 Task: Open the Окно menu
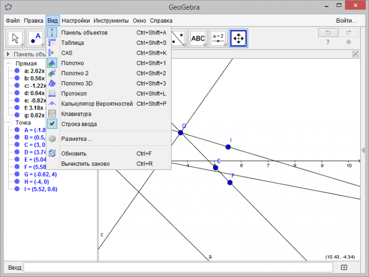(139, 21)
